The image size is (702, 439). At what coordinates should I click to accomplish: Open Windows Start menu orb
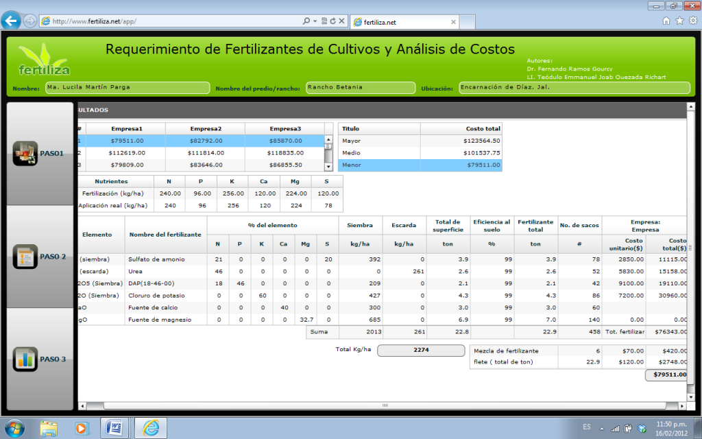coord(14,428)
